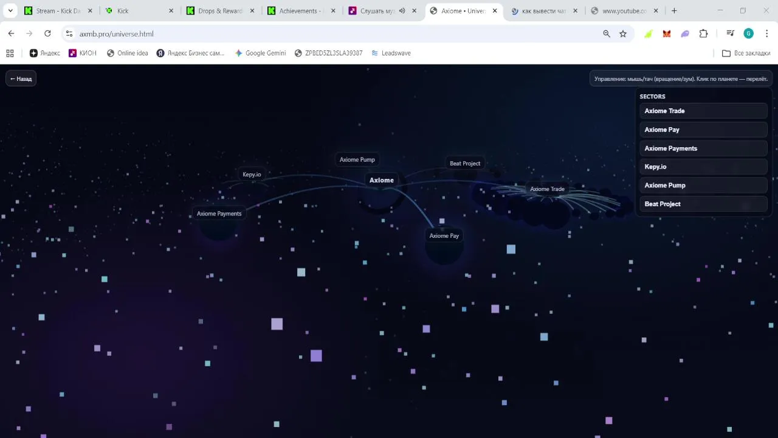Close the www.youtube.com tab
This screenshot has height=438, width=778.
coord(656,10)
